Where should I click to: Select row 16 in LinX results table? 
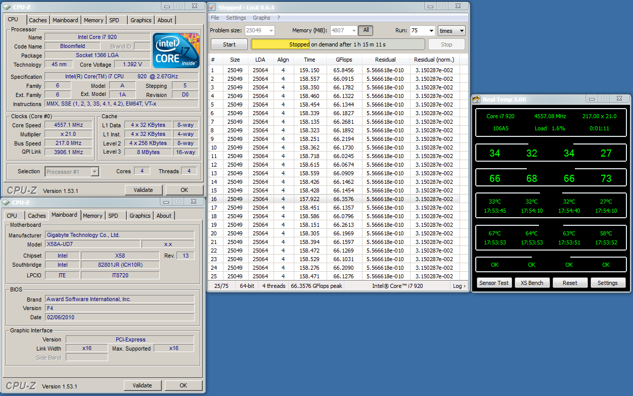pyautogui.click(x=334, y=199)
